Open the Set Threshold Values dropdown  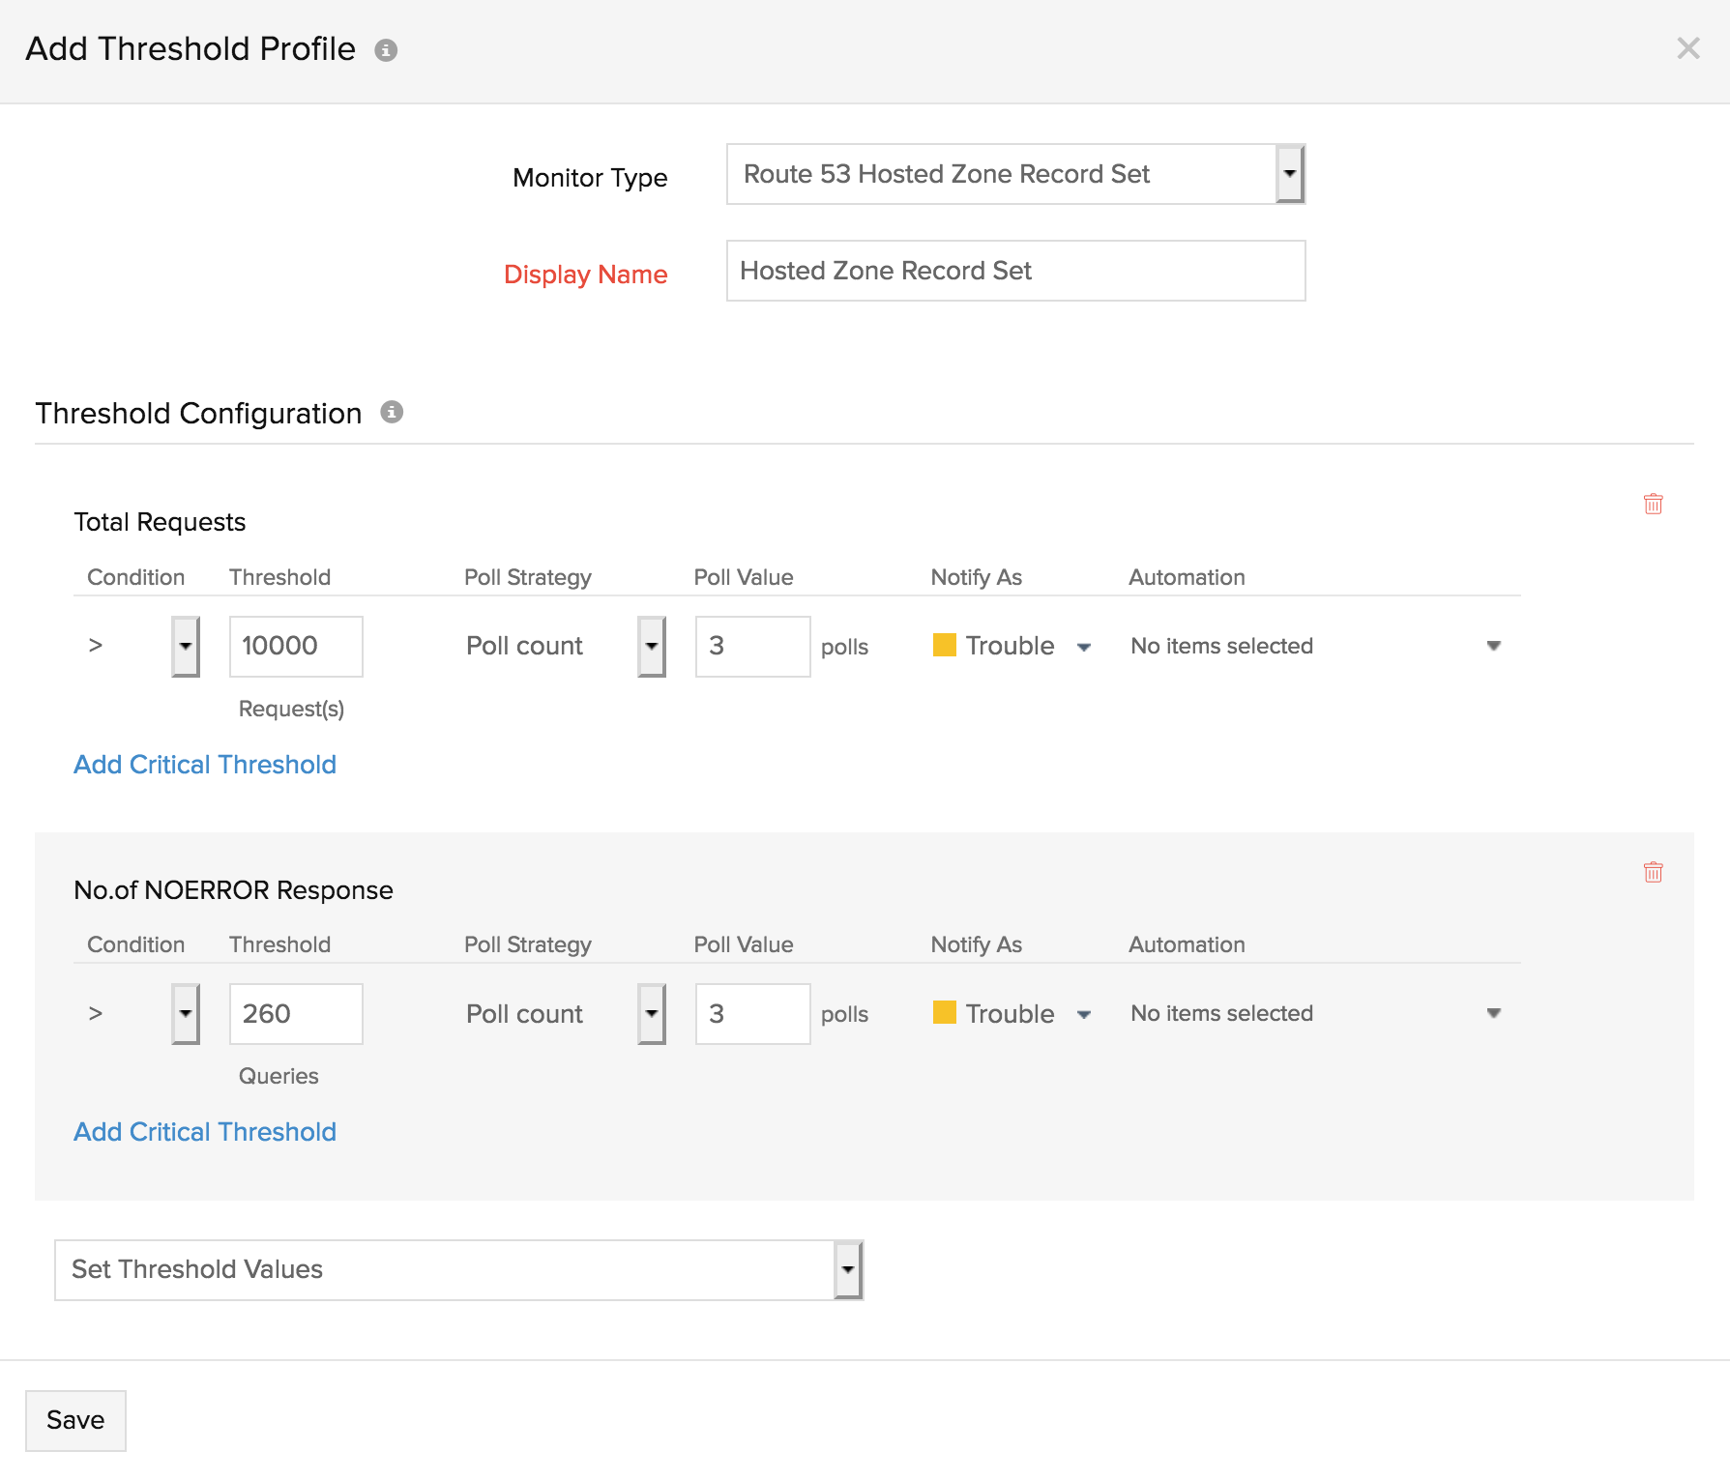coord(847,1270)
